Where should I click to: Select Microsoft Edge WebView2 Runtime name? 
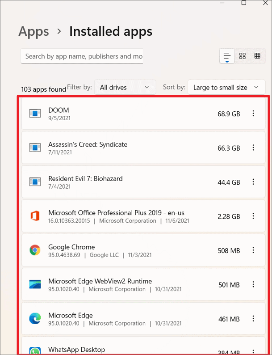(100, 281)
